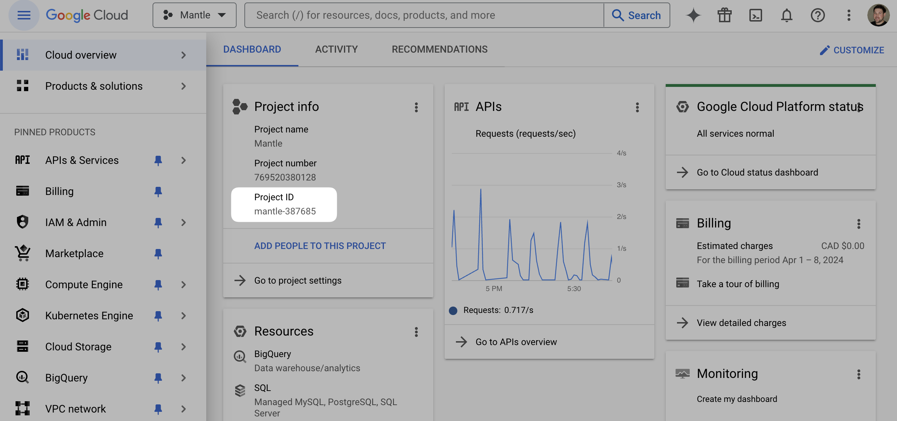Open the navigation hamburger menu
Image resolution: width=897 pixels, height=421 pixels.
pyautogui.click(x=23, y=15)
